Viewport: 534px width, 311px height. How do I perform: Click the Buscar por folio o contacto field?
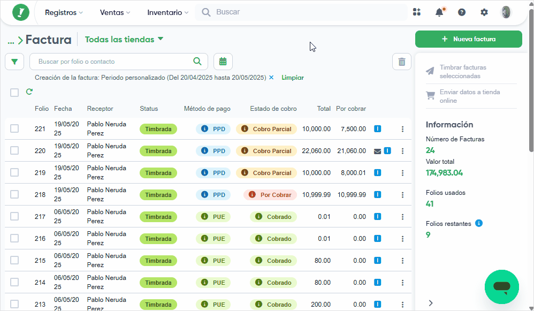pyautogui.click(x=118, y=62)
